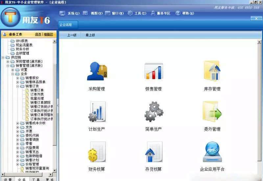The width and height of the screenshot is (263, 181).
Task: Expand the 发货 tree node
Action: point(17,127)
